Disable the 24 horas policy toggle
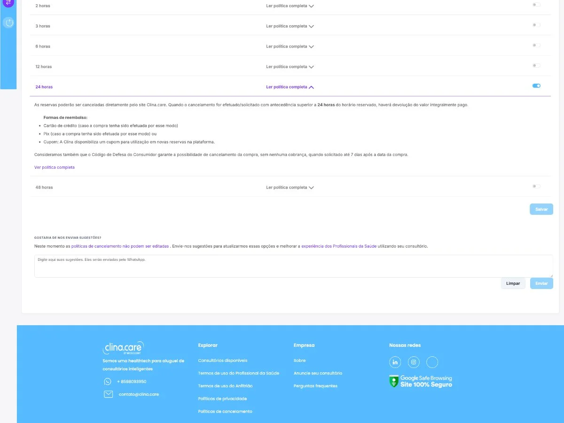 (x=536, y=86)
